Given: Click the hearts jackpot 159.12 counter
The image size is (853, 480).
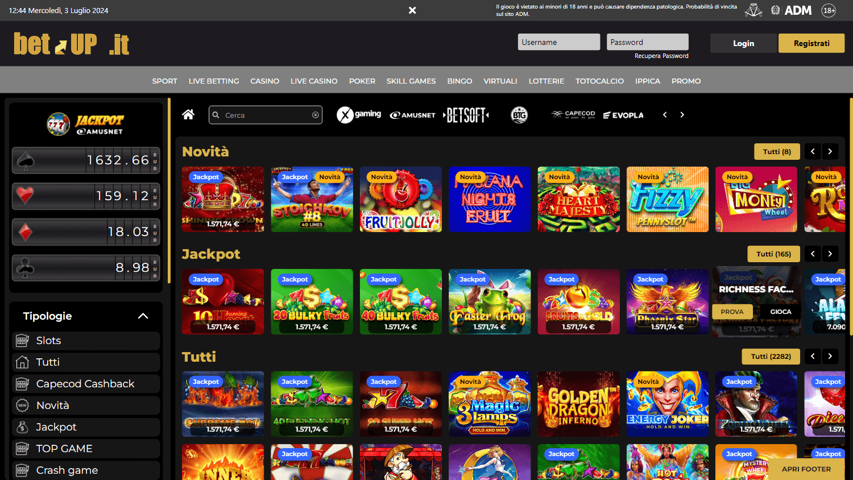Looking at the screenshot, I should point(86,196).
